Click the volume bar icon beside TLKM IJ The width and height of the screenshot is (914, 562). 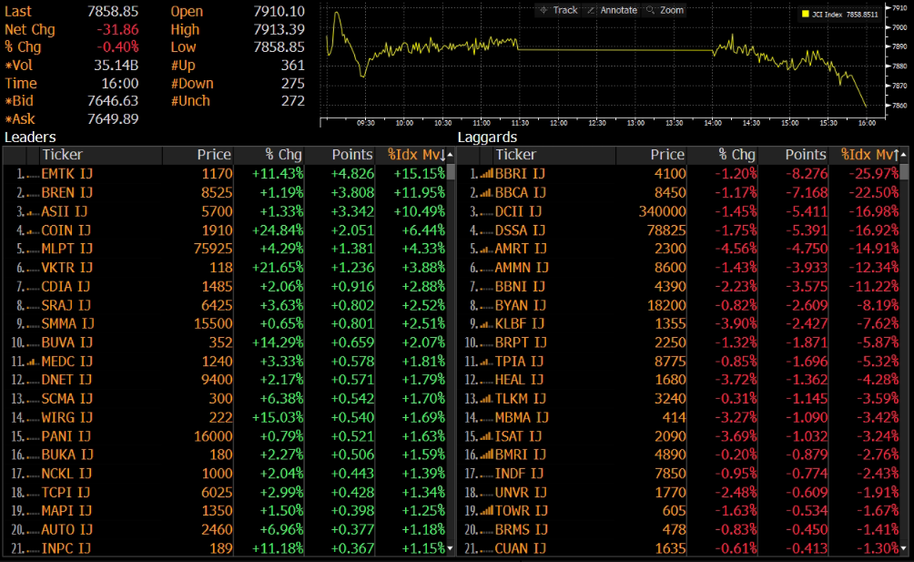tap(486, 399)
